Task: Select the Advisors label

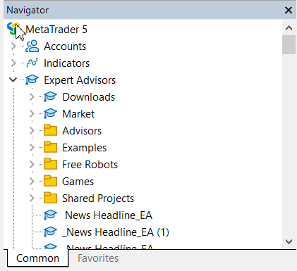Action: [x=82, y=131]
